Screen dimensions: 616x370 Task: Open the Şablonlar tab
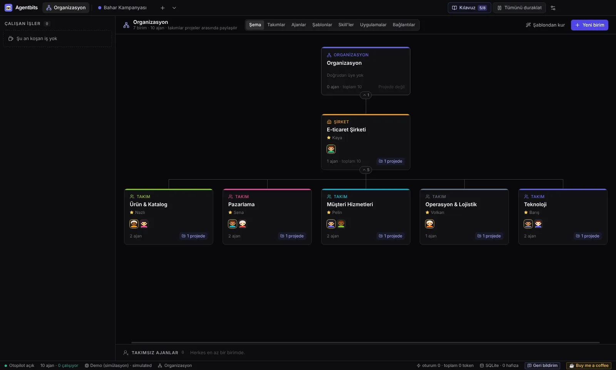tap(322, 25)
